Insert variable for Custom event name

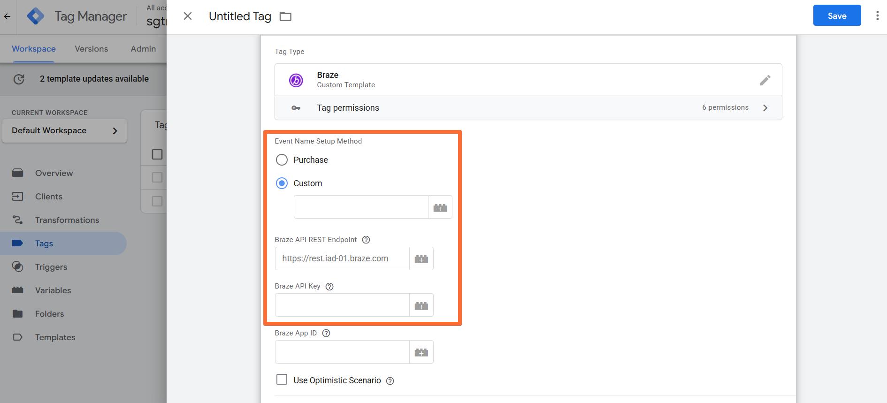pos(440,207)
